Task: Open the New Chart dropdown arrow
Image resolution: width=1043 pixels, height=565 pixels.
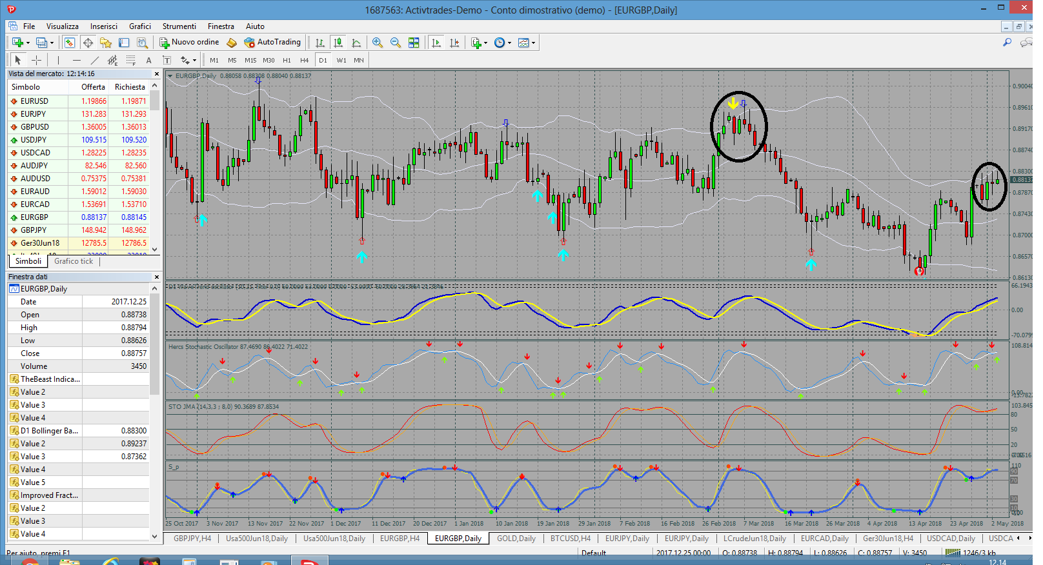Action: 28,43
